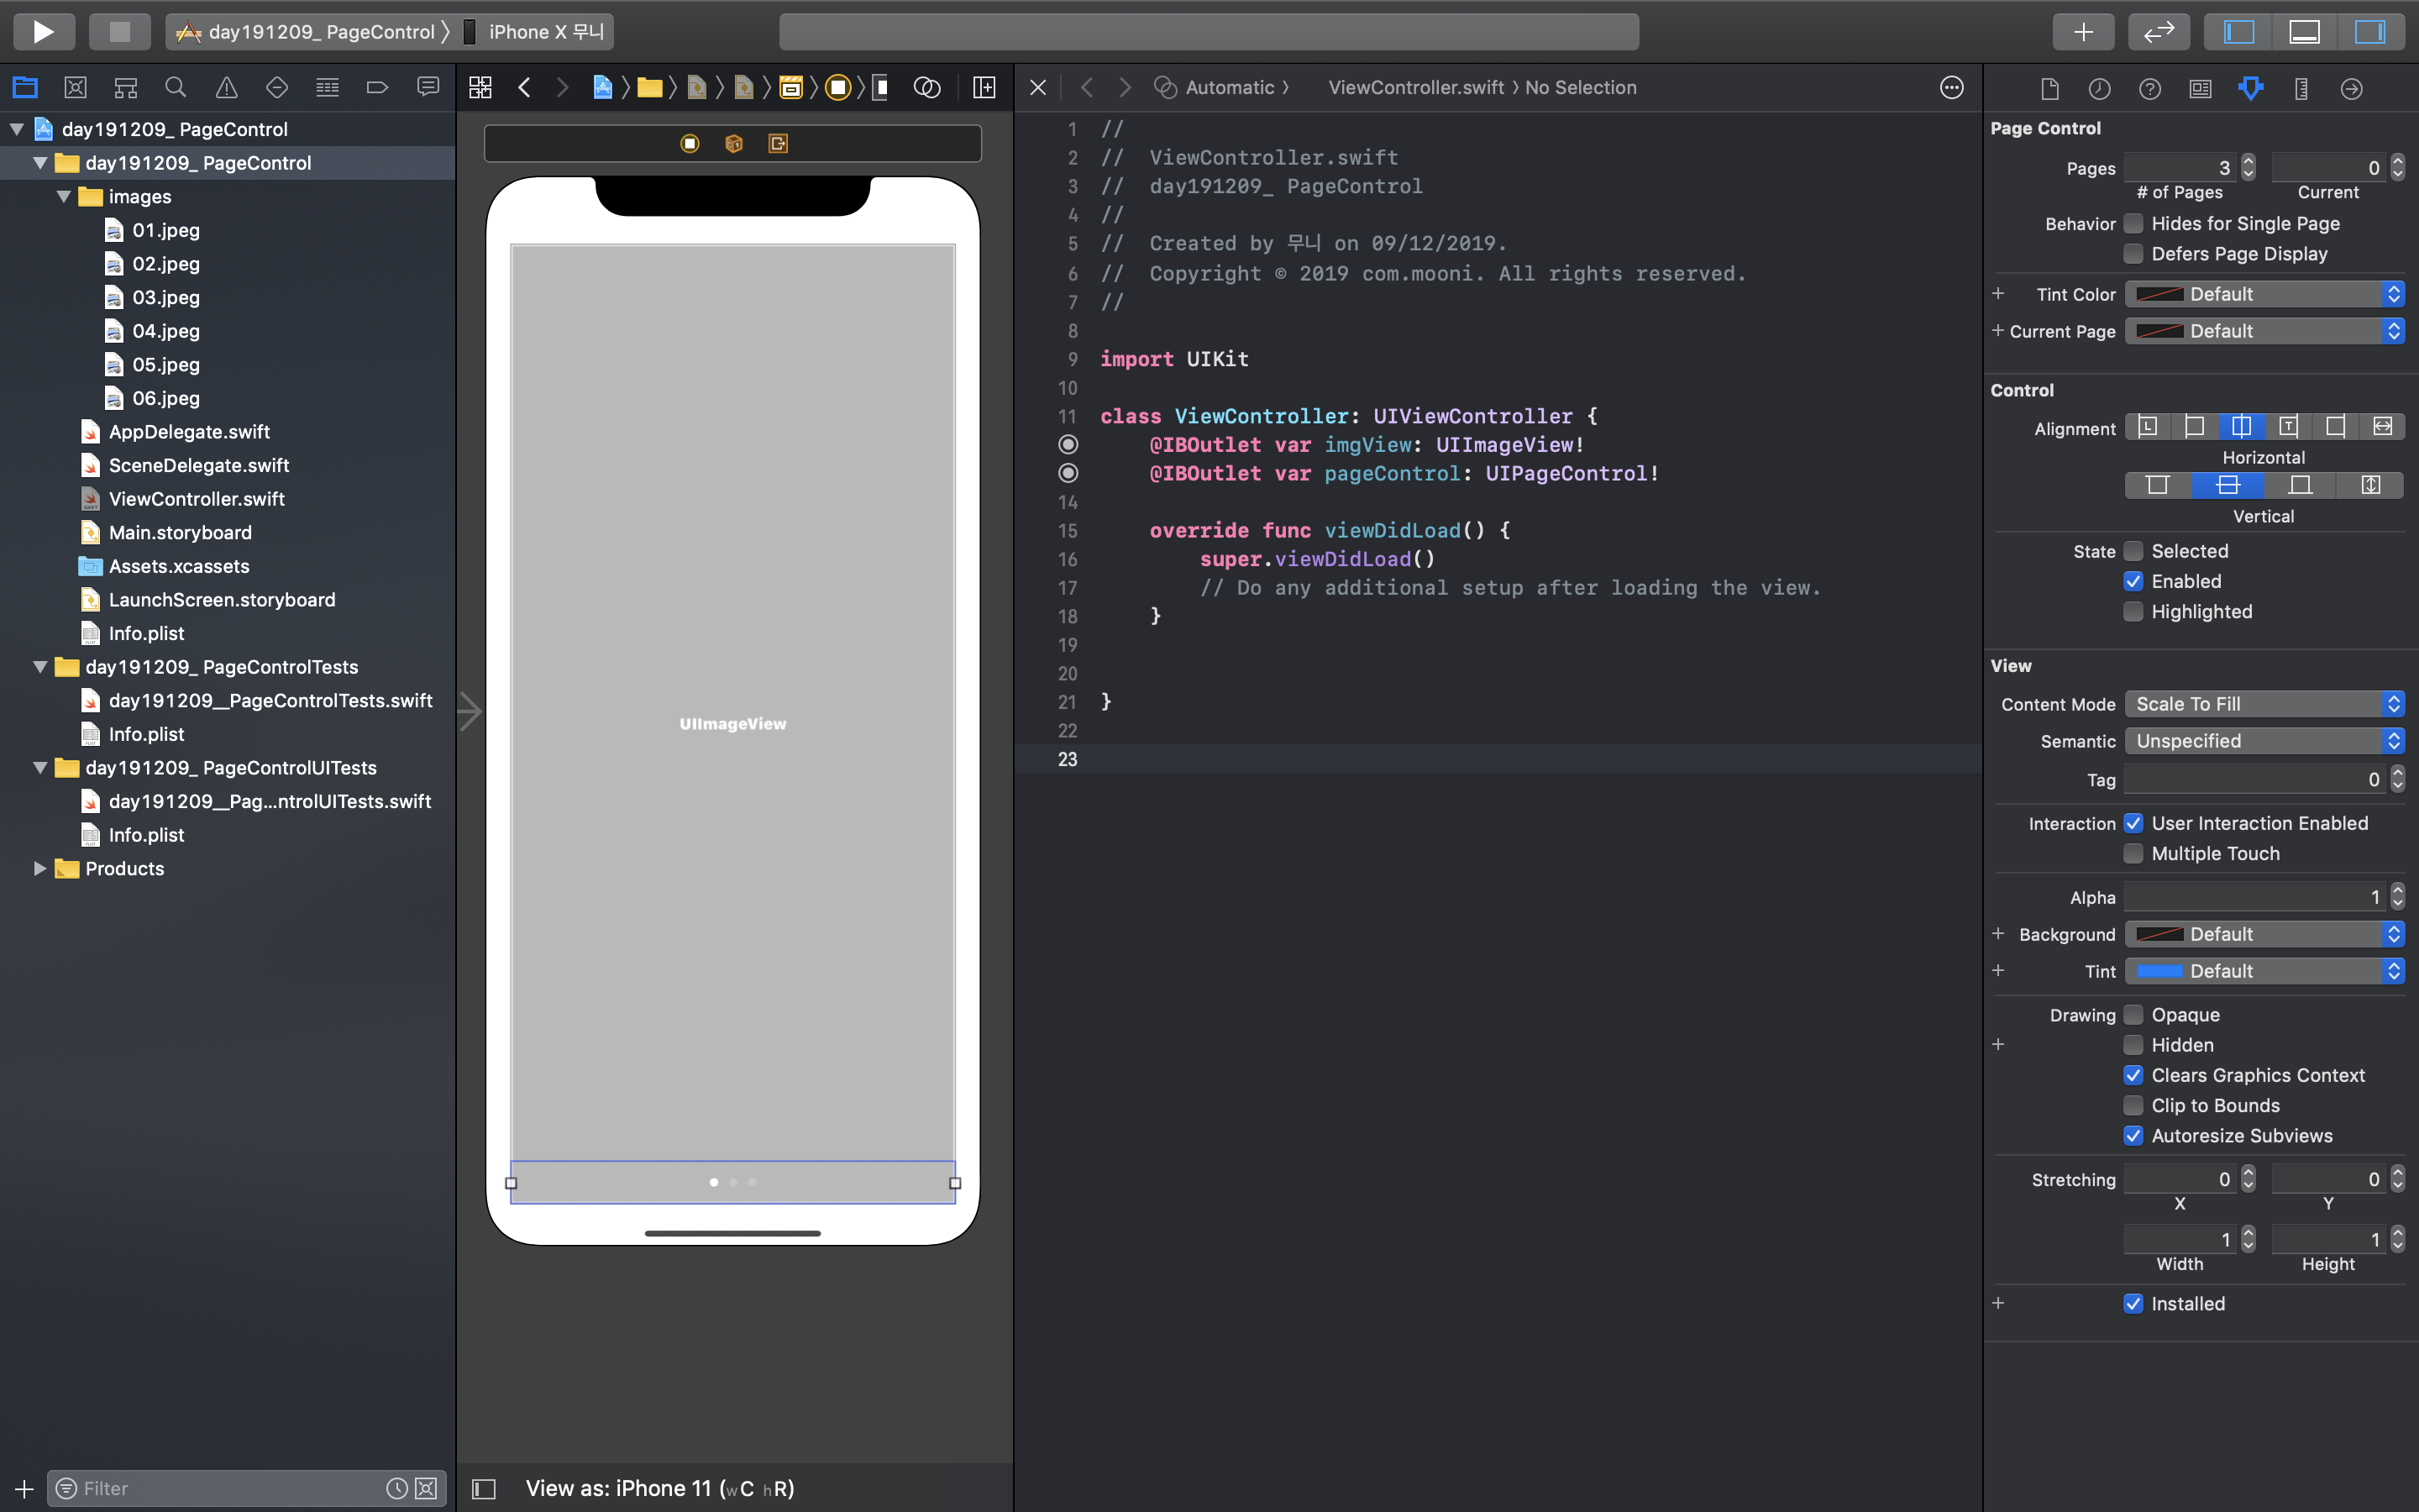Collapse the images folder
The image size is (2419, 1512).
tap(64, 197)
